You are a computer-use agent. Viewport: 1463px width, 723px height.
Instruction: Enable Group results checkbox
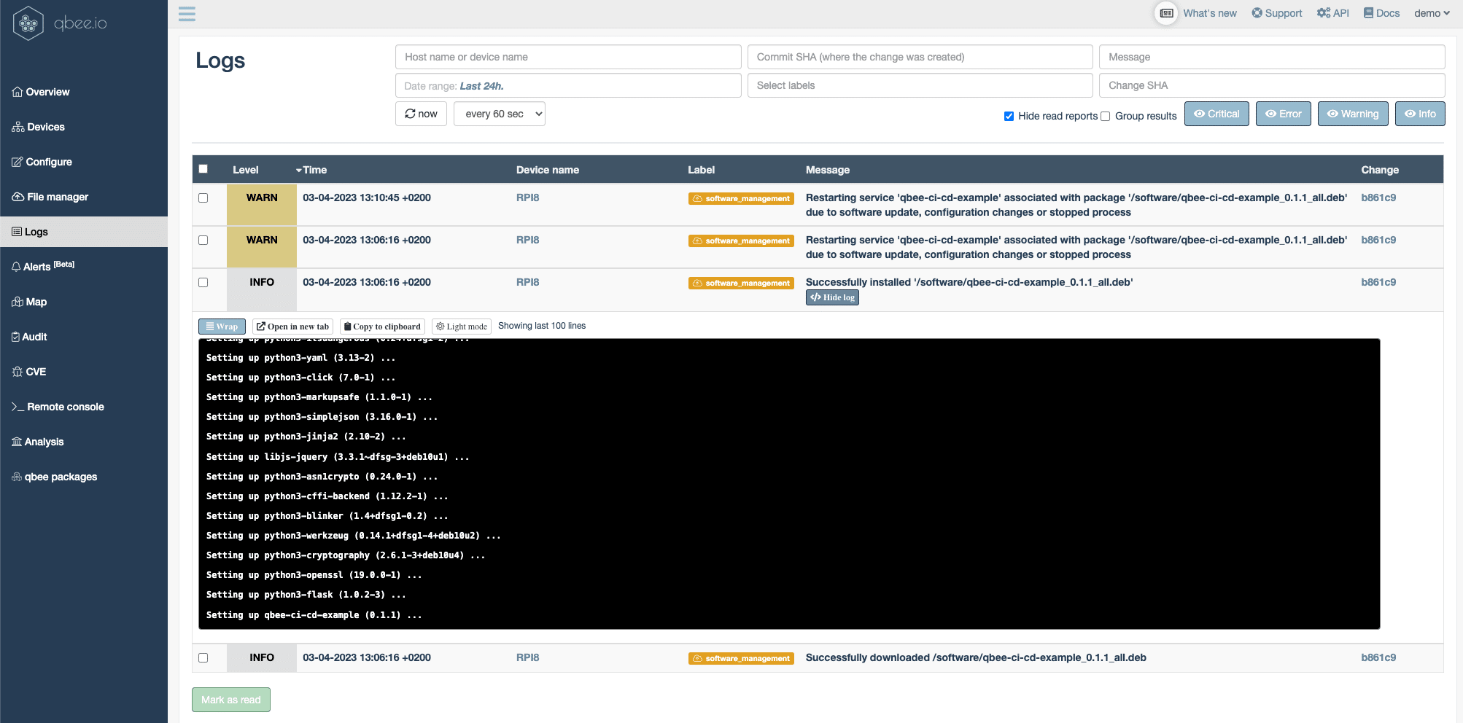point(1105,116)
